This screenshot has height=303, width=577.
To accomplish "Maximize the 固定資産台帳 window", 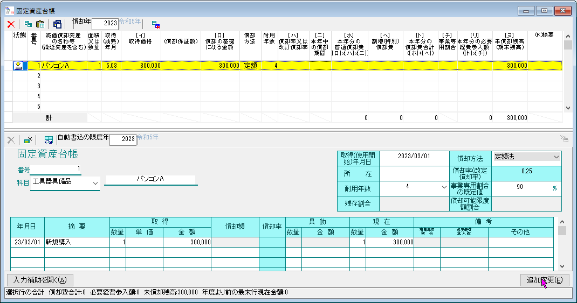I will coord(544,11).
